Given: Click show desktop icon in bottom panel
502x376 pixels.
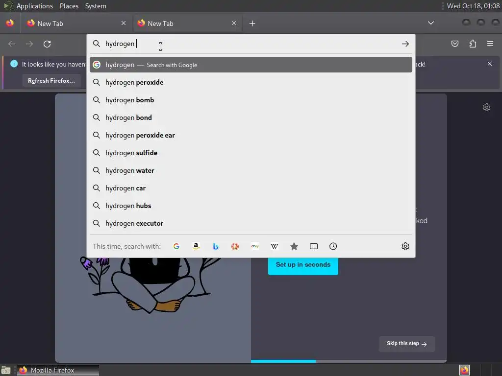Looking at the screenshot, I should (x=6, y=371).
